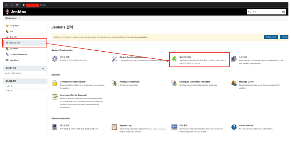Click the Configure Credential Providers icon

click(x=174, y=83)
